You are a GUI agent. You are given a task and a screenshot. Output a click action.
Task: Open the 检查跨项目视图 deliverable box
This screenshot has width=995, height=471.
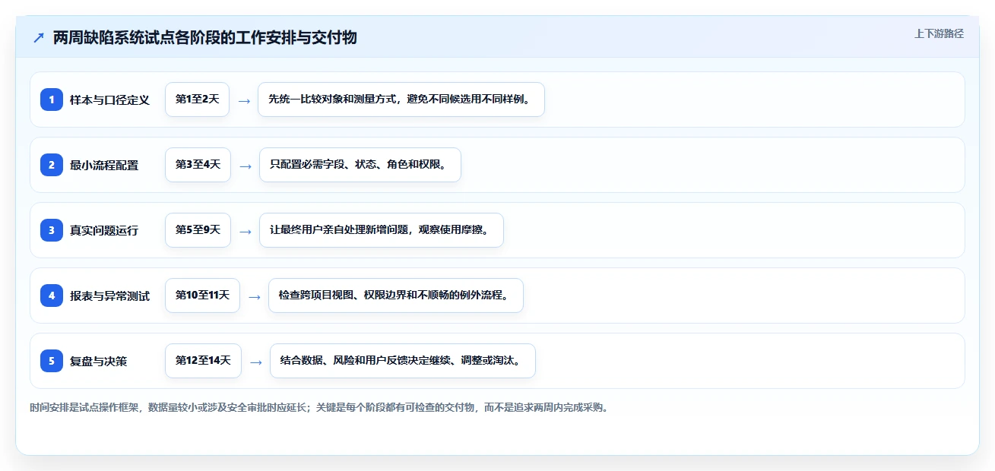(396, 296)
